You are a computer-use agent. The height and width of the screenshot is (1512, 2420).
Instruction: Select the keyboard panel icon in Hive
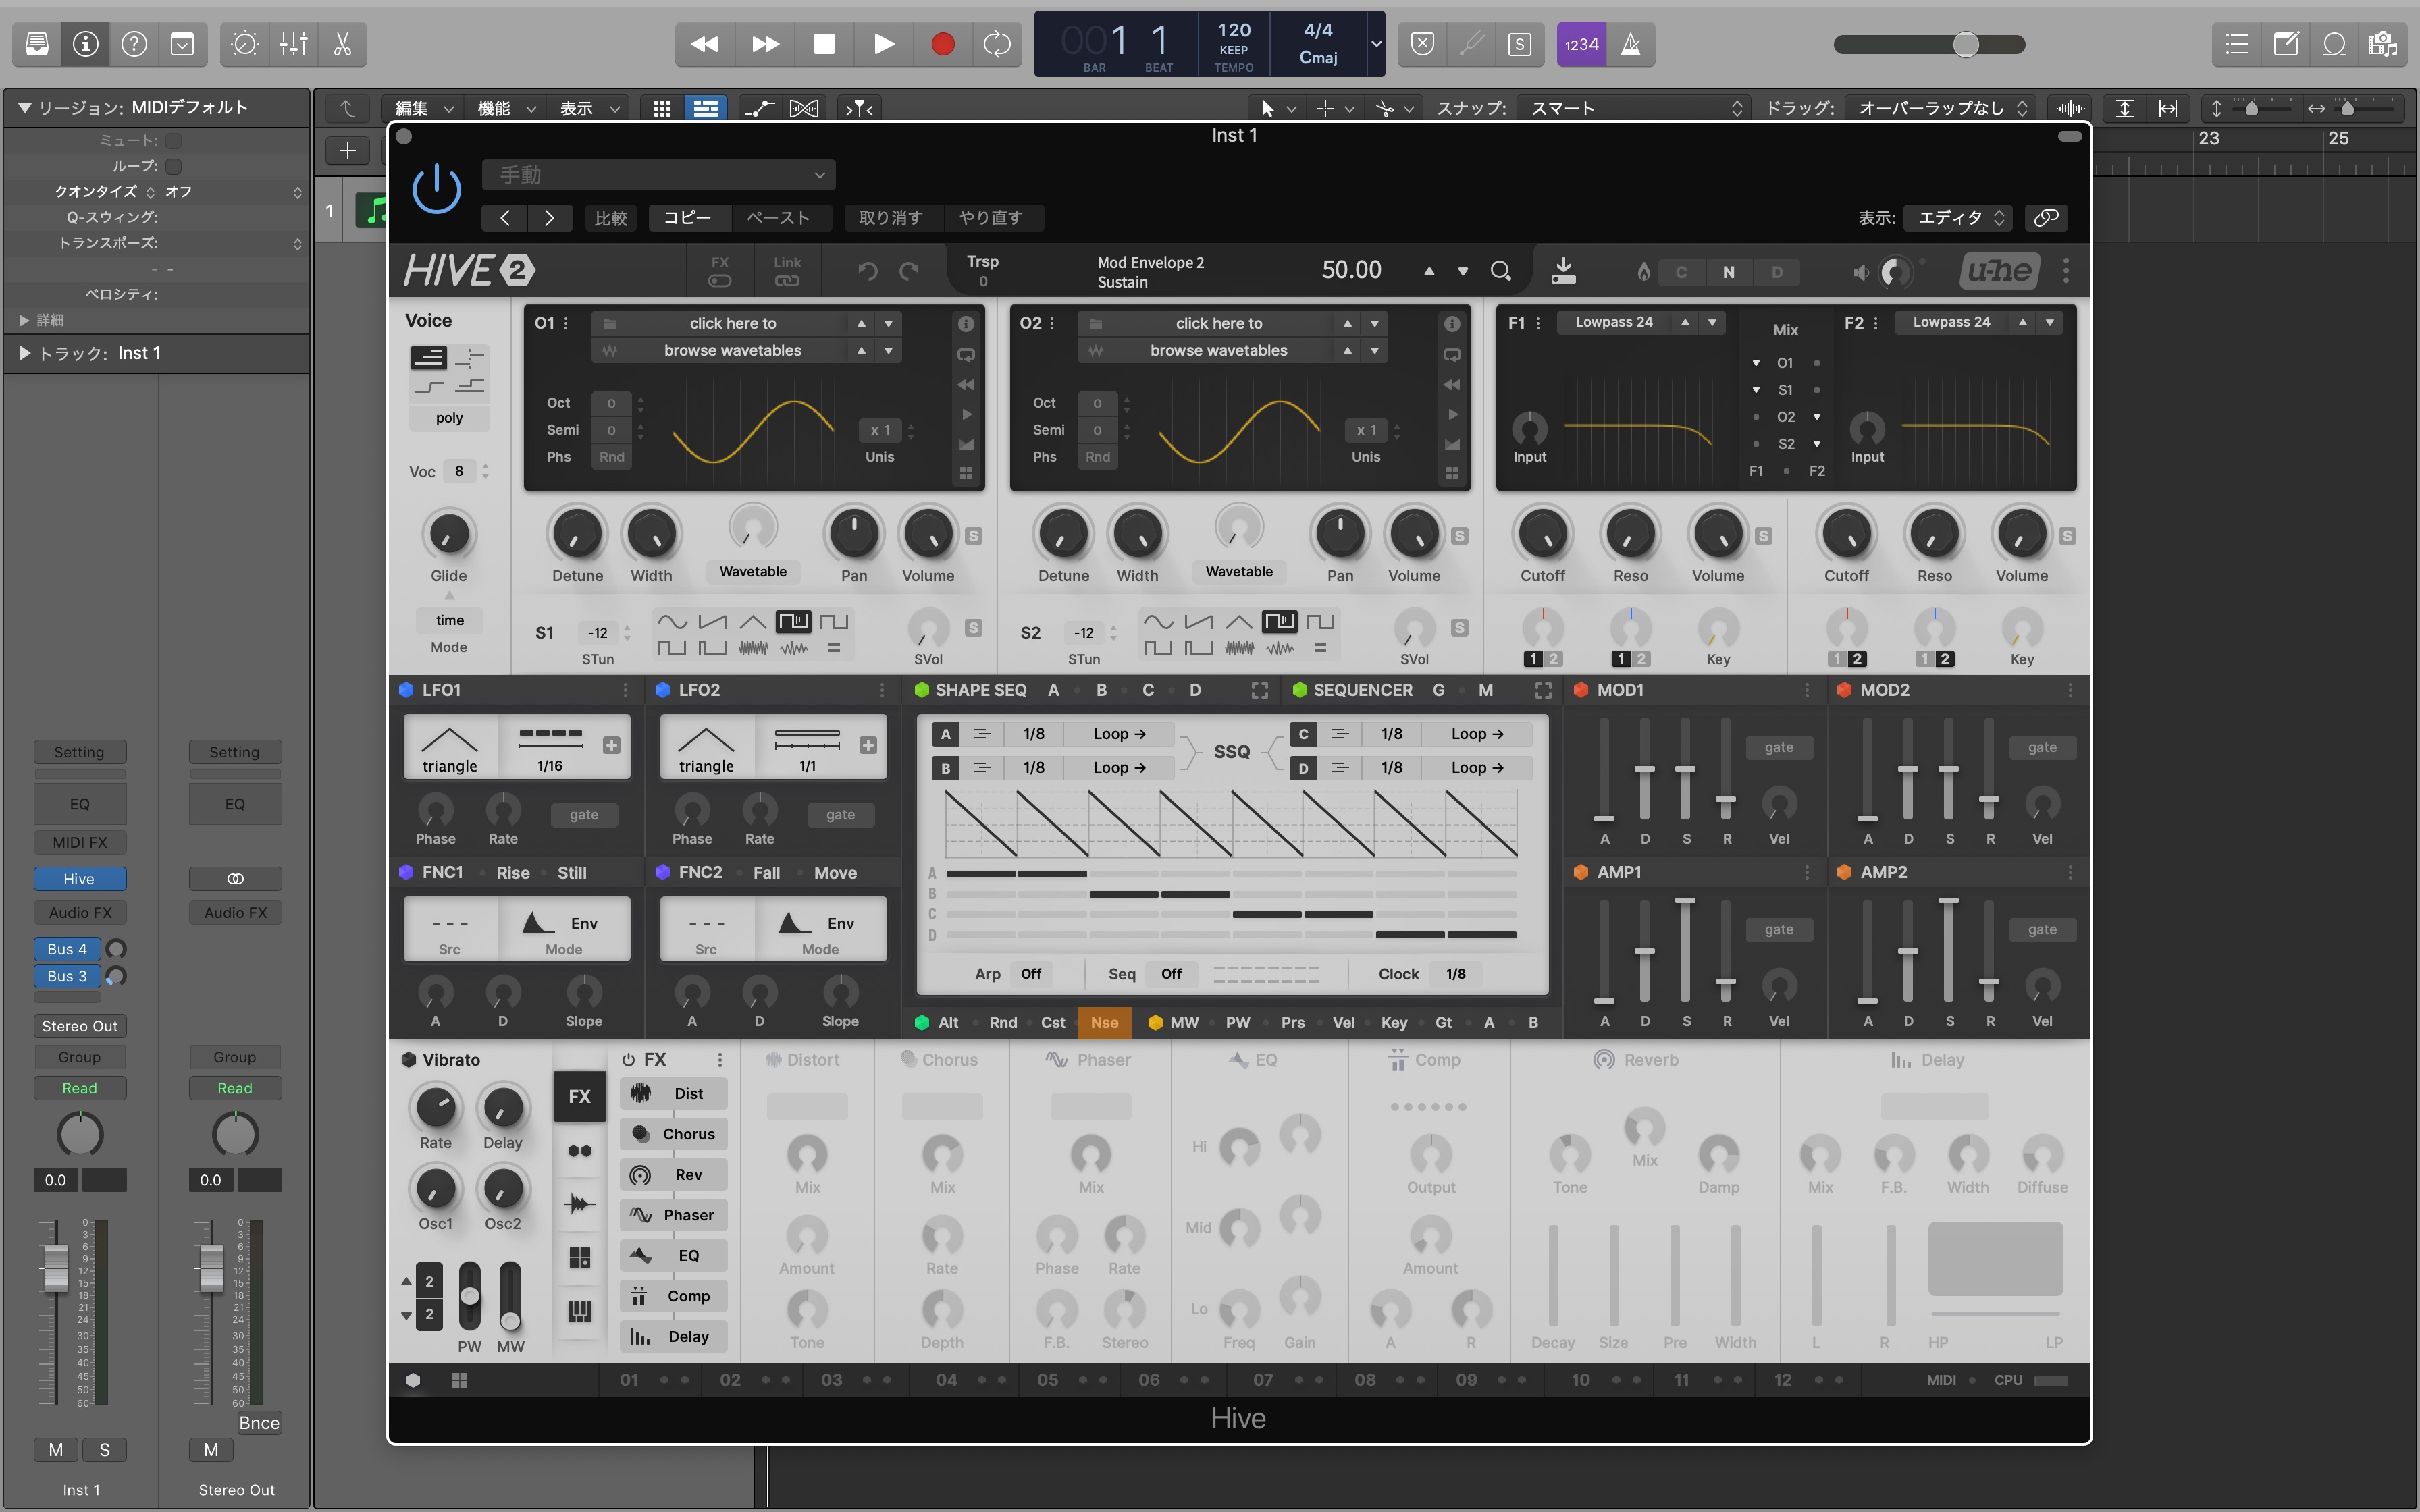(579, 1311)
